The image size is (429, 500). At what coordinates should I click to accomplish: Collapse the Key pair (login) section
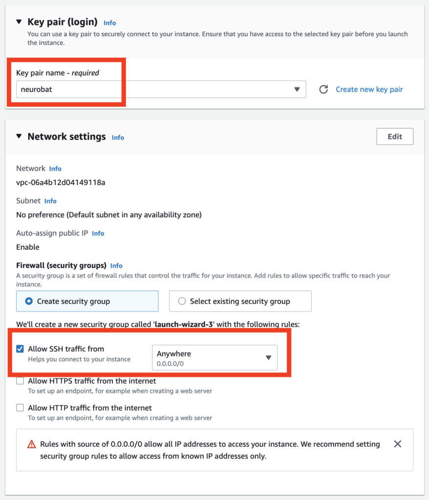tap(19, 22)
